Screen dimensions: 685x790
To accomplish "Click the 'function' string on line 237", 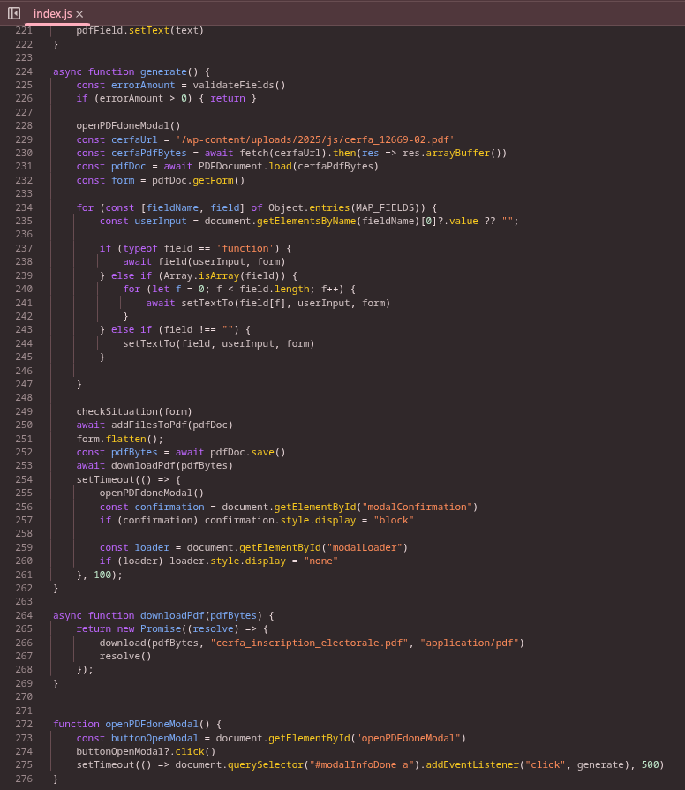I will click(x=245, y=248).
